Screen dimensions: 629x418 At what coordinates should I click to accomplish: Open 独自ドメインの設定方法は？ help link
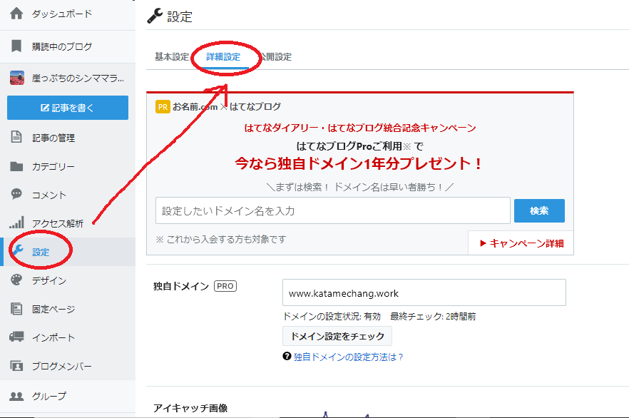(348, 357)
